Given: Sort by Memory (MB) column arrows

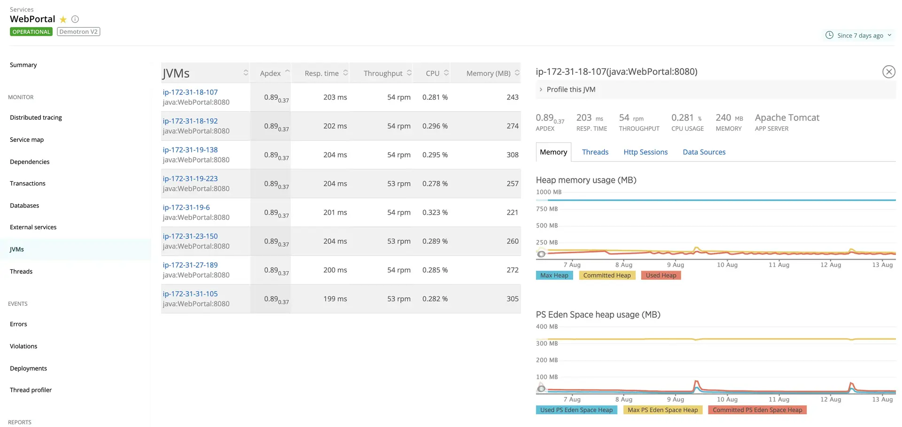Looking at the screenshot, I should point(517,73).
